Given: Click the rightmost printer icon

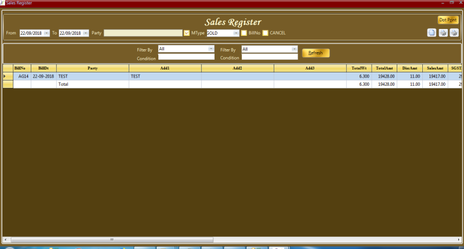Looking at the screenshot, I should coord(454,32).
